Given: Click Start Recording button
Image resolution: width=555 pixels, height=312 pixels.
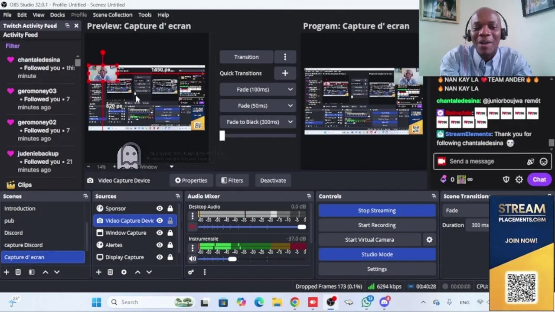Looking at the screenshot, I should tap(377, 225).
